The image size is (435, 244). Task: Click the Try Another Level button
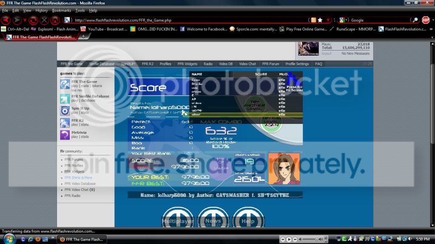(x=254, y=105)
